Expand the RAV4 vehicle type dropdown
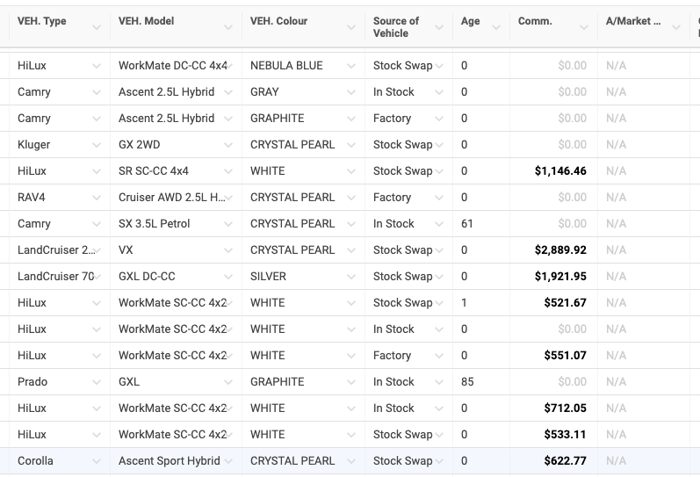 (97, 198)
